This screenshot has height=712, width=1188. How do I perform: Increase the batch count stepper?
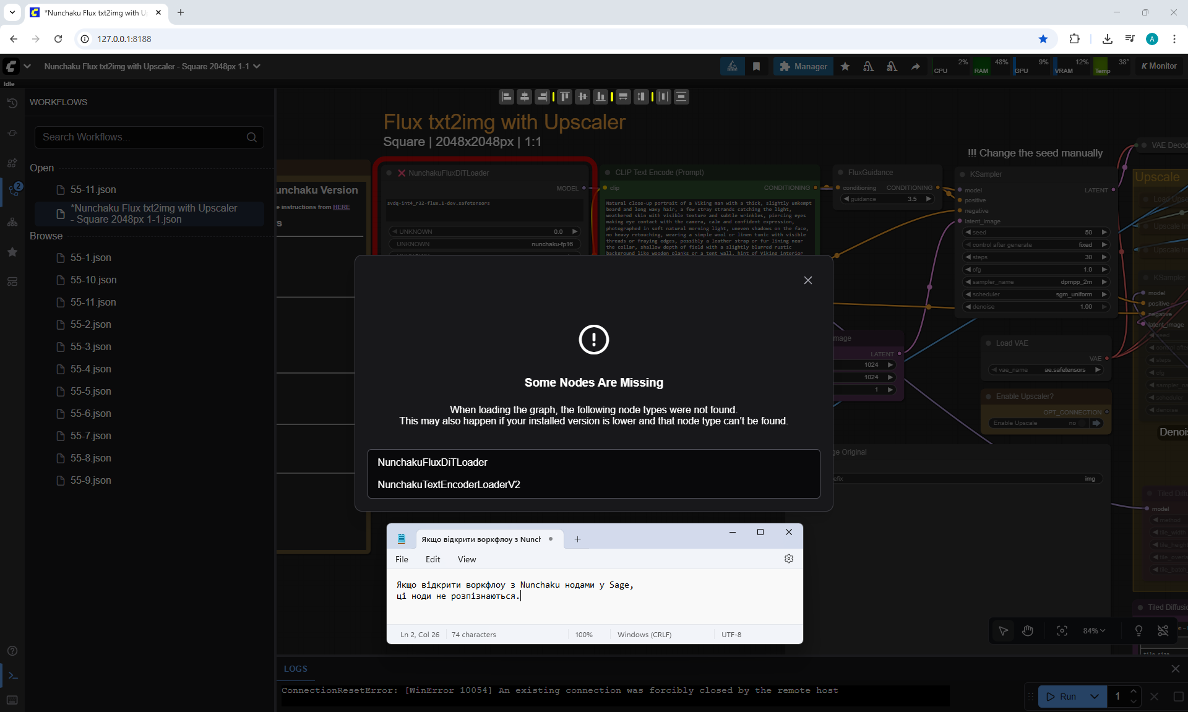pos(1133,692)
